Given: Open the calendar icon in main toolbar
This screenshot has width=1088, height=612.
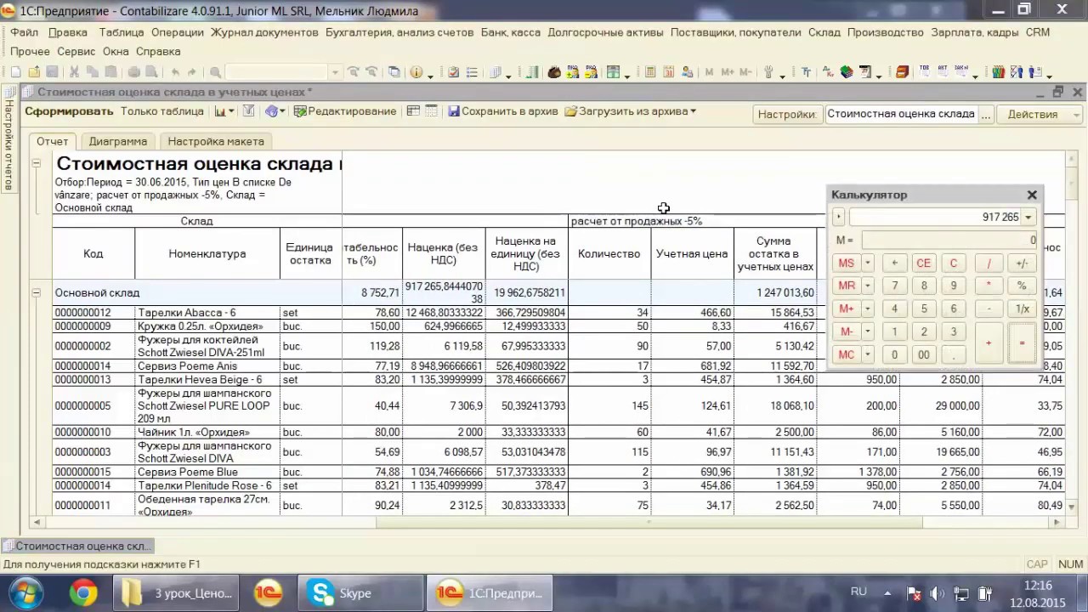Looking at the screenshot, I should pos(668,72).
